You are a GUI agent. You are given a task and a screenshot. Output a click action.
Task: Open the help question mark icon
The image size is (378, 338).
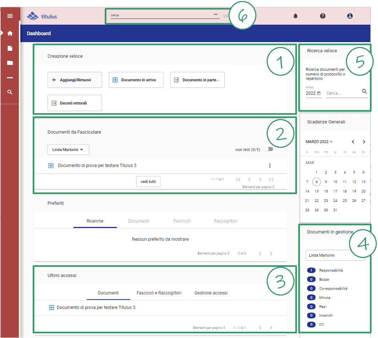(323, 16)
